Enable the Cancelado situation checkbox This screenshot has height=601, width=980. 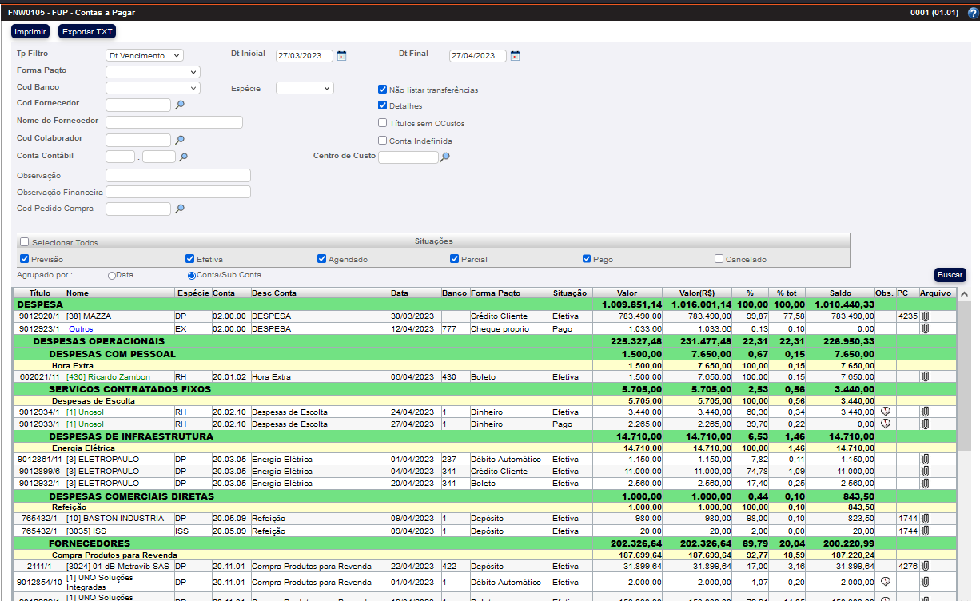719,259
